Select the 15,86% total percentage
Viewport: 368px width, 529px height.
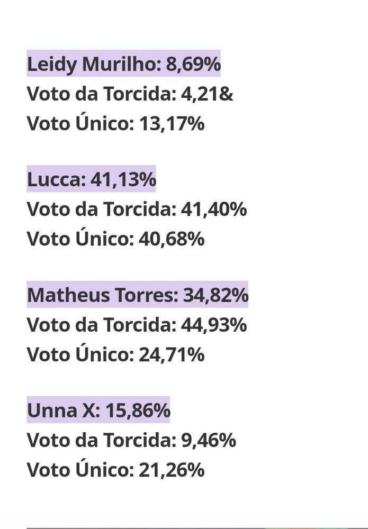(x=138, y=411)
